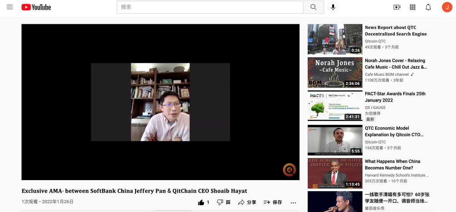Visit Qitcoin-QTC channel under News Report
This screenshot has height=212, width=456.
pos(375,41)
